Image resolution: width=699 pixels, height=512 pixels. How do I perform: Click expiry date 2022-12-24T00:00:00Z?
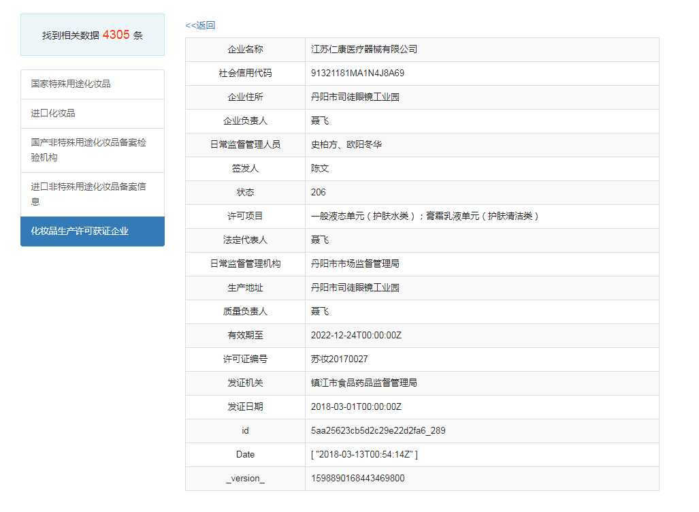tap(356, 336)
